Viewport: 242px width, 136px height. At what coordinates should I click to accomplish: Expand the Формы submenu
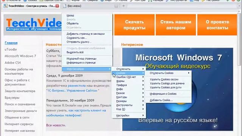point(129,81)
